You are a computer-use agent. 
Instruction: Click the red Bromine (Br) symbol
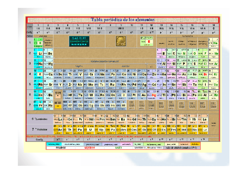coord(205,74)
